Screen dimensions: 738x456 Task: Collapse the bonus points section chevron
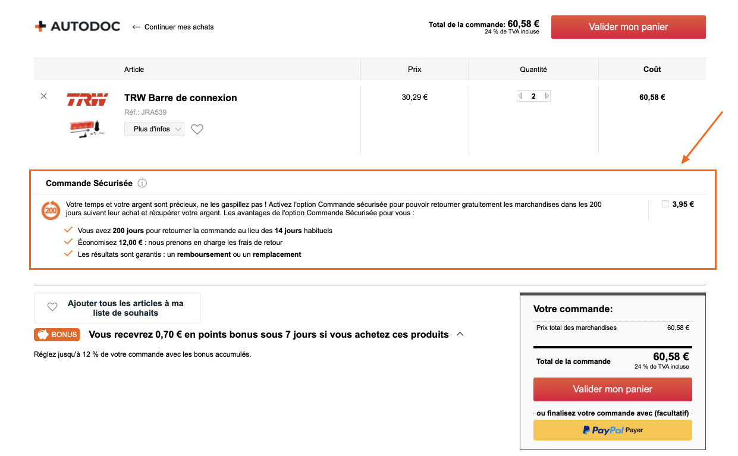(460, 334)
